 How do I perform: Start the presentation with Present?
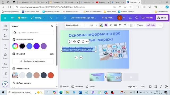(147, 18)
